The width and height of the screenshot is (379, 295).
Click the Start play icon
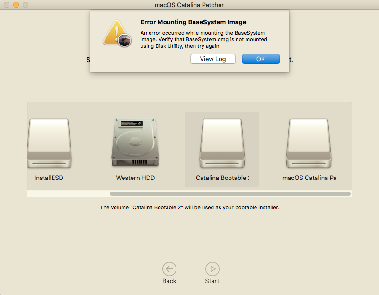tap(212, 269)
